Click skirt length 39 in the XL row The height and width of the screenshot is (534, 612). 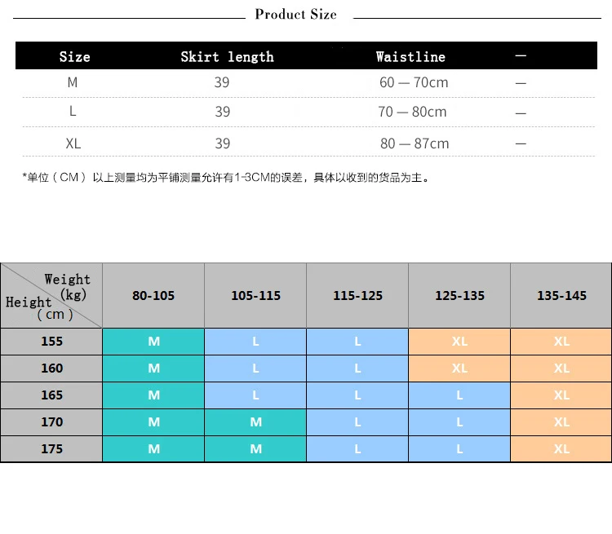click(223, 143)
